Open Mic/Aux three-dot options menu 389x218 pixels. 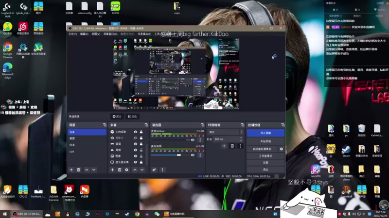(200, 140)
